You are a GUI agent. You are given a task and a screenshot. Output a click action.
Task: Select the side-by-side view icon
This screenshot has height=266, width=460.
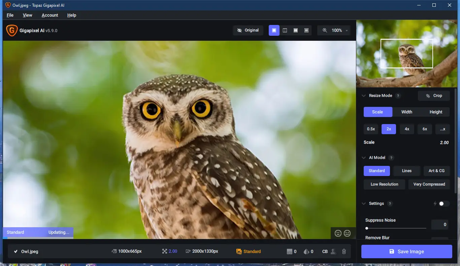[296, 30]
